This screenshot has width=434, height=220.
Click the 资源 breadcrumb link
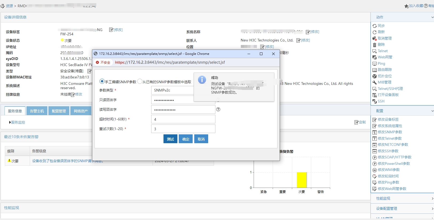pos(9,6)
